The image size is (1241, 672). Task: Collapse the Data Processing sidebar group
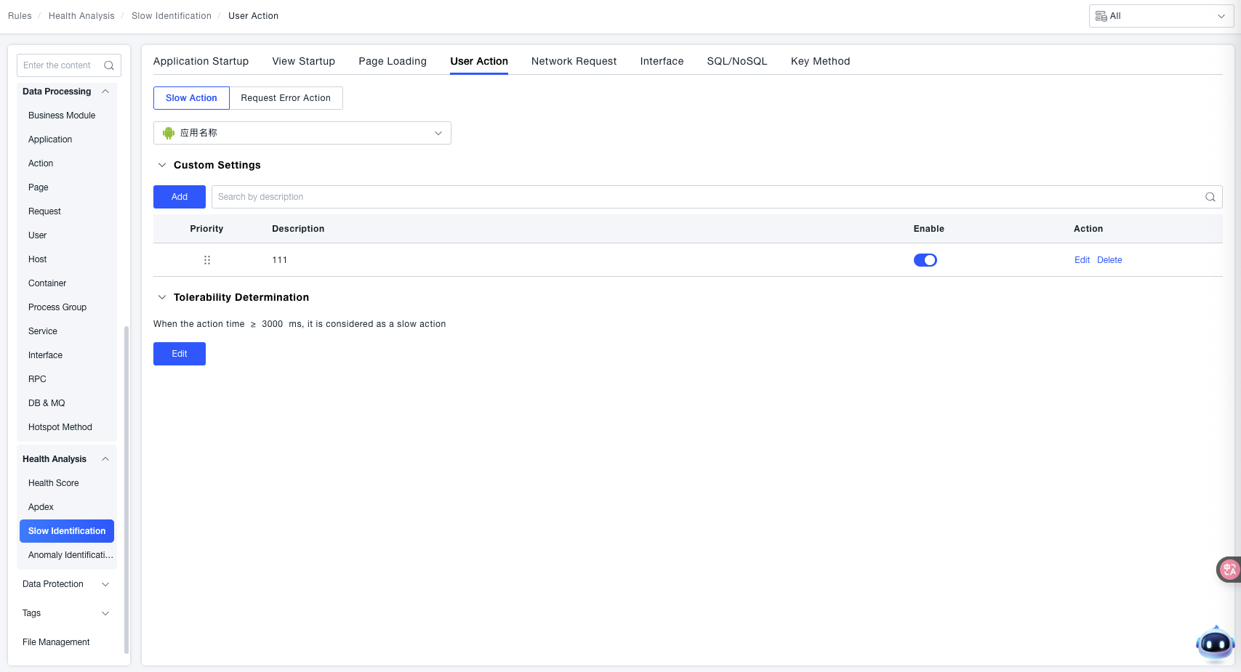tap(105, 92)
